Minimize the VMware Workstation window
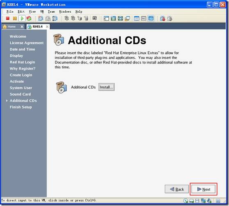This screenshot has height=206, width=229. (210, 5)
